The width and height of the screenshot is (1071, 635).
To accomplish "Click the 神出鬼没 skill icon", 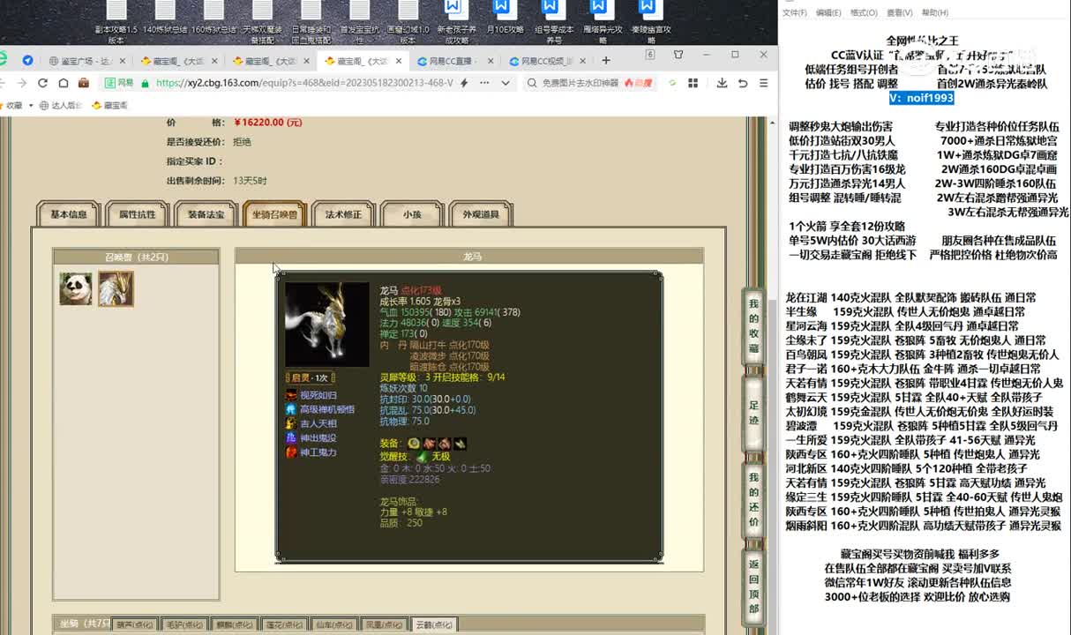I will [x=291, y=437].
